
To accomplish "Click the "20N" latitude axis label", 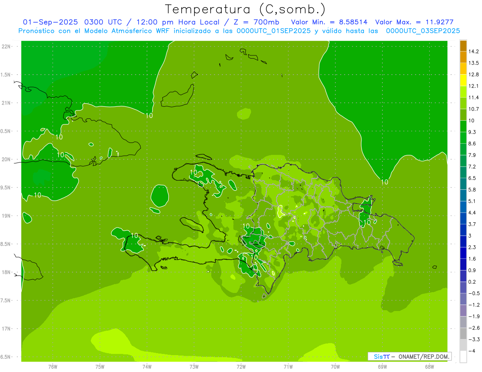I will click(6, 160).
